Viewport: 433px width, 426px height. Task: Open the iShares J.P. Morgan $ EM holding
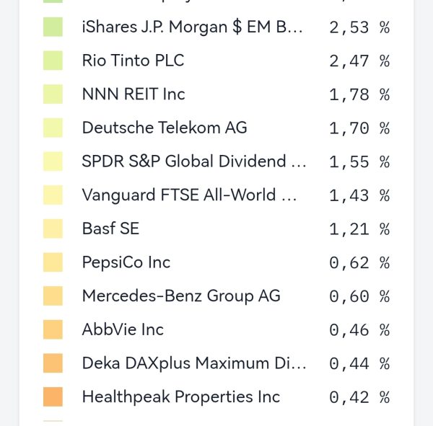click(x=193, y=27)
